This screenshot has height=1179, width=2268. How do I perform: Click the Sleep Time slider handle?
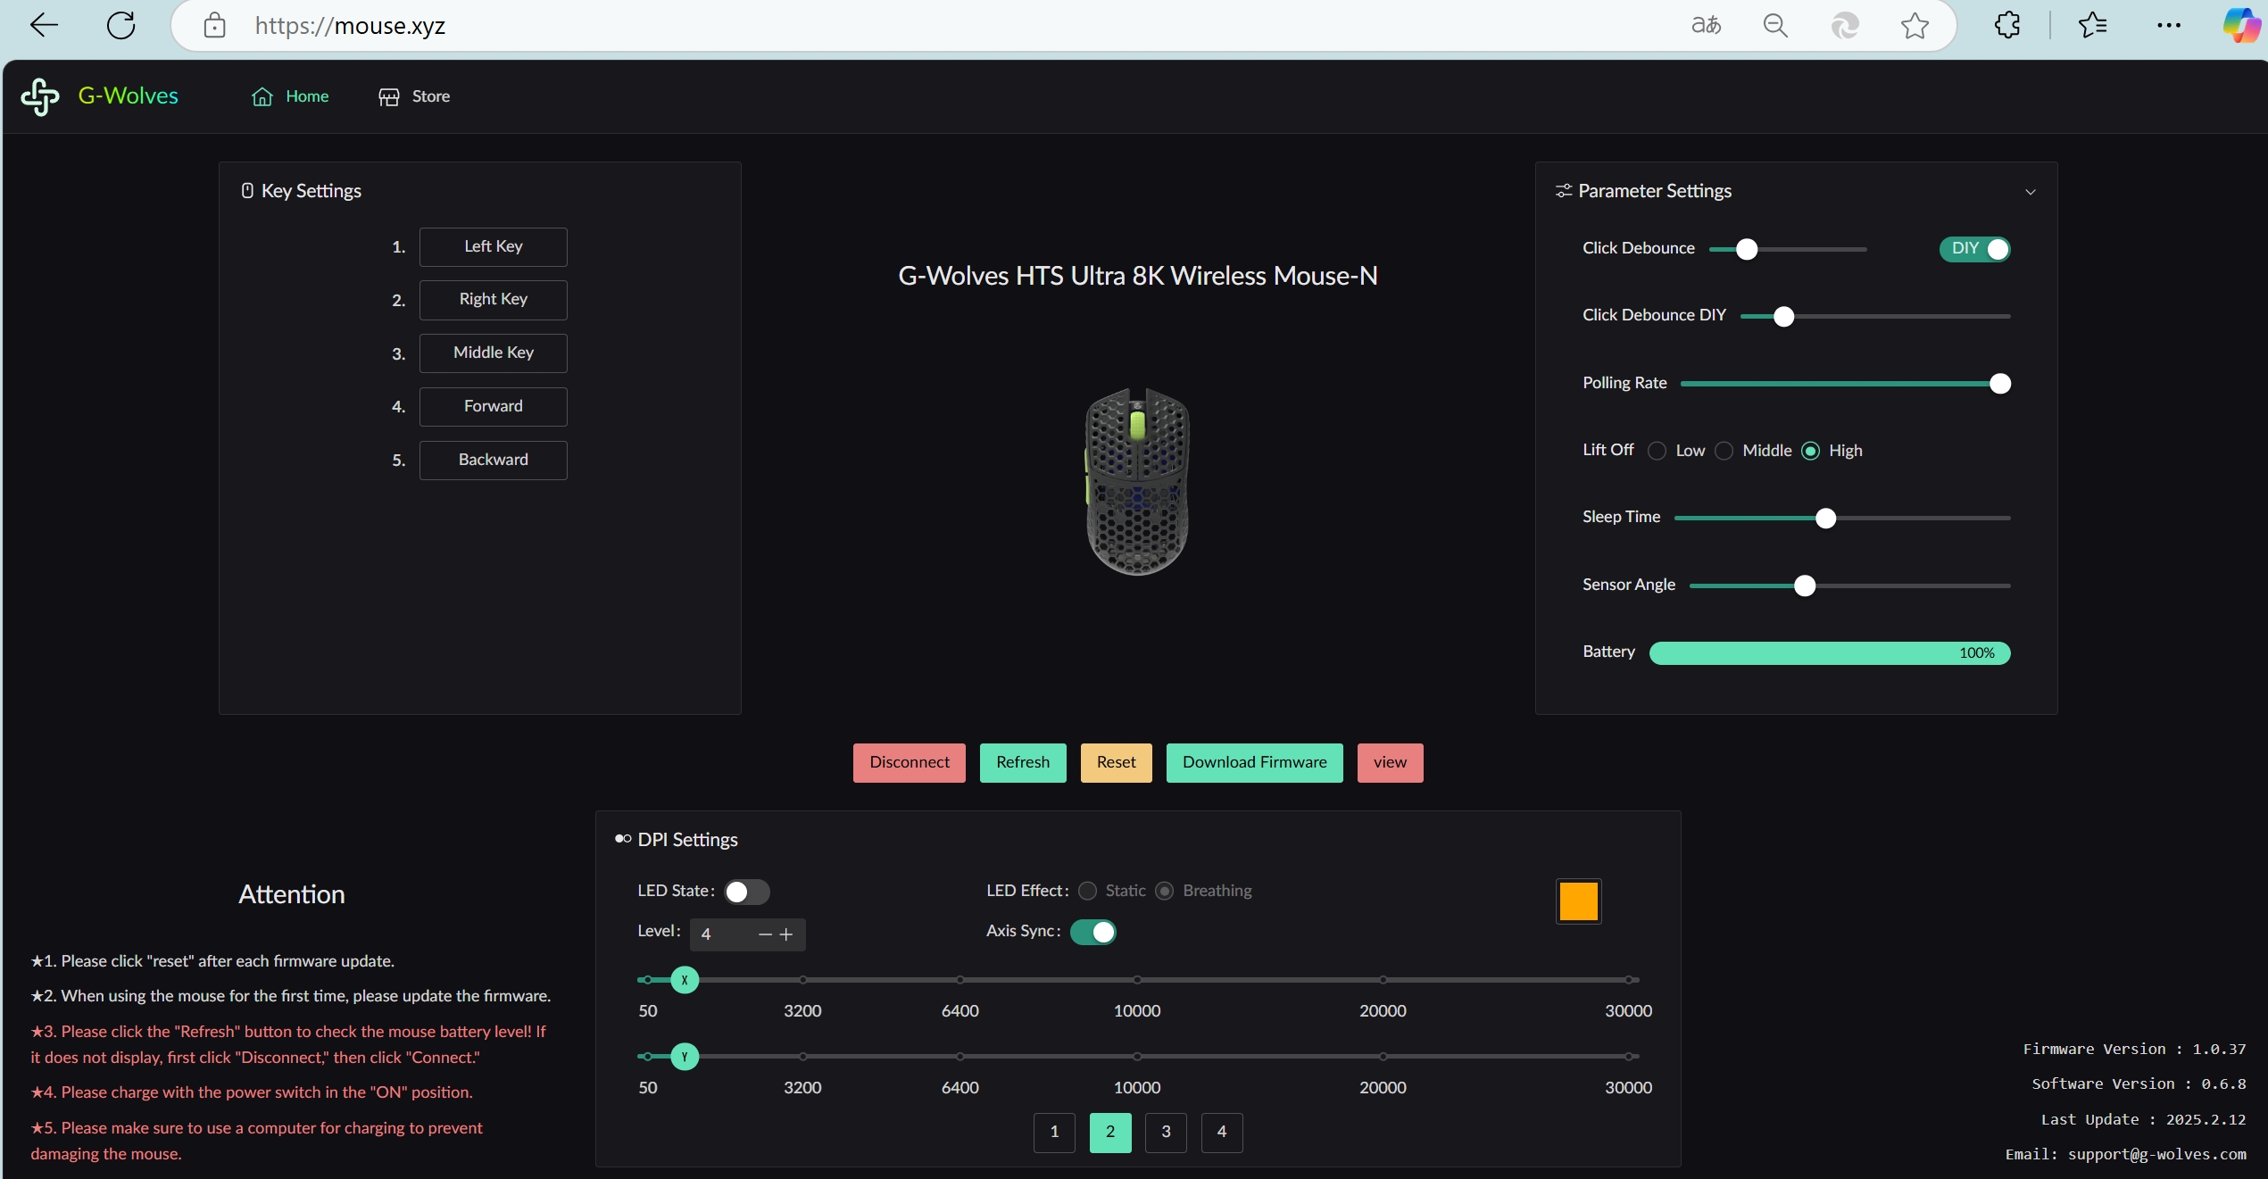pyautogui.click(x=1825, y=518)
